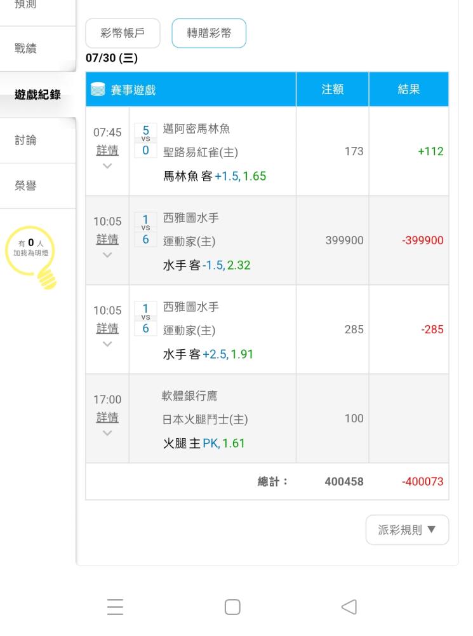Open the 派彩規則 dropdown
This screenshot has height=636, width=473.
click(x=407, y=530)
